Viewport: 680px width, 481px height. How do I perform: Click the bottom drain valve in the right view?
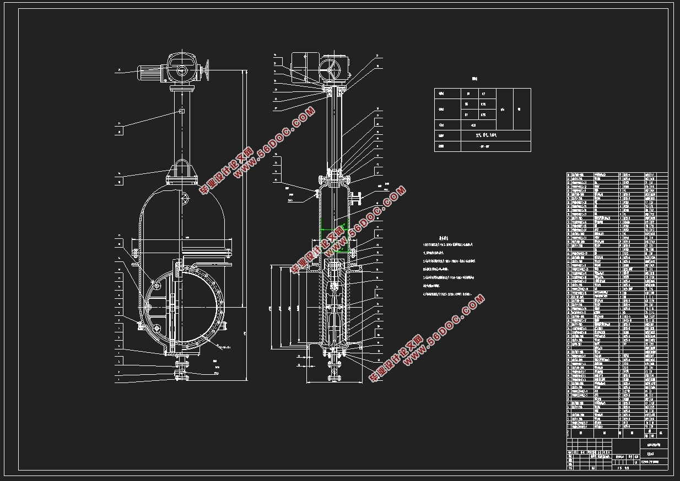332,369
